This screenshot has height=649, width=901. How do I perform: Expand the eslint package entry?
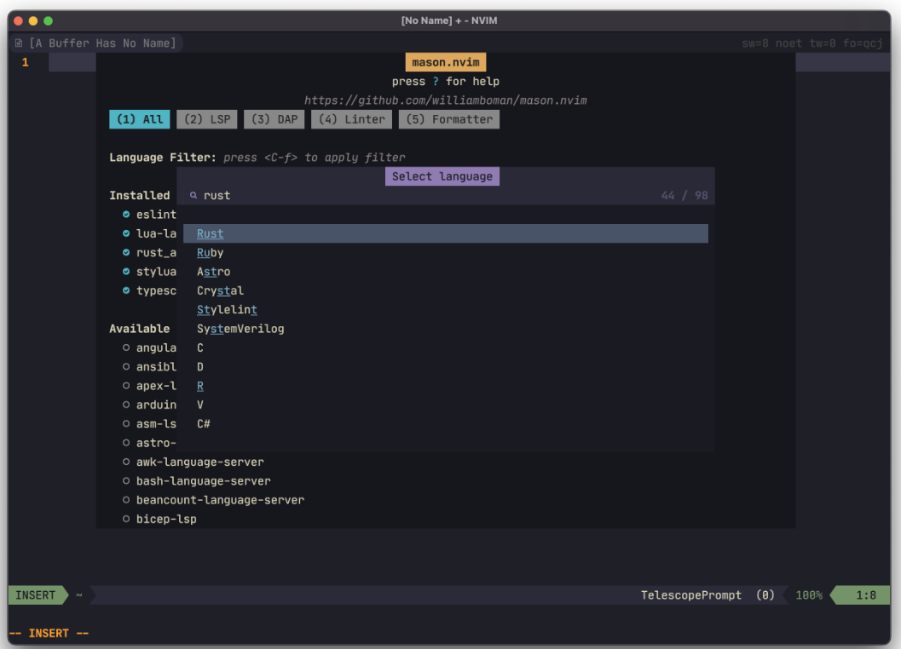[156, 214]
